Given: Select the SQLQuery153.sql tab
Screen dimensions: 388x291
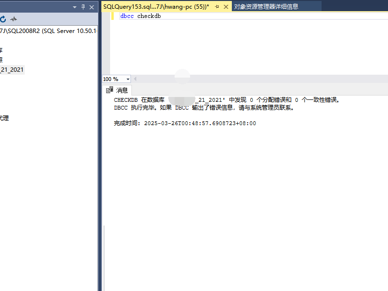Looking at the screenshot, I should tap(156, 7).
